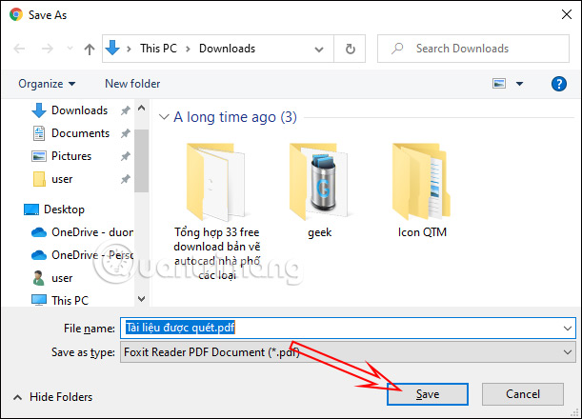This screenshot has height=419, width=582.
Task: Click the chevron after the Downloads icon in address bar
Action: point(129,49)
